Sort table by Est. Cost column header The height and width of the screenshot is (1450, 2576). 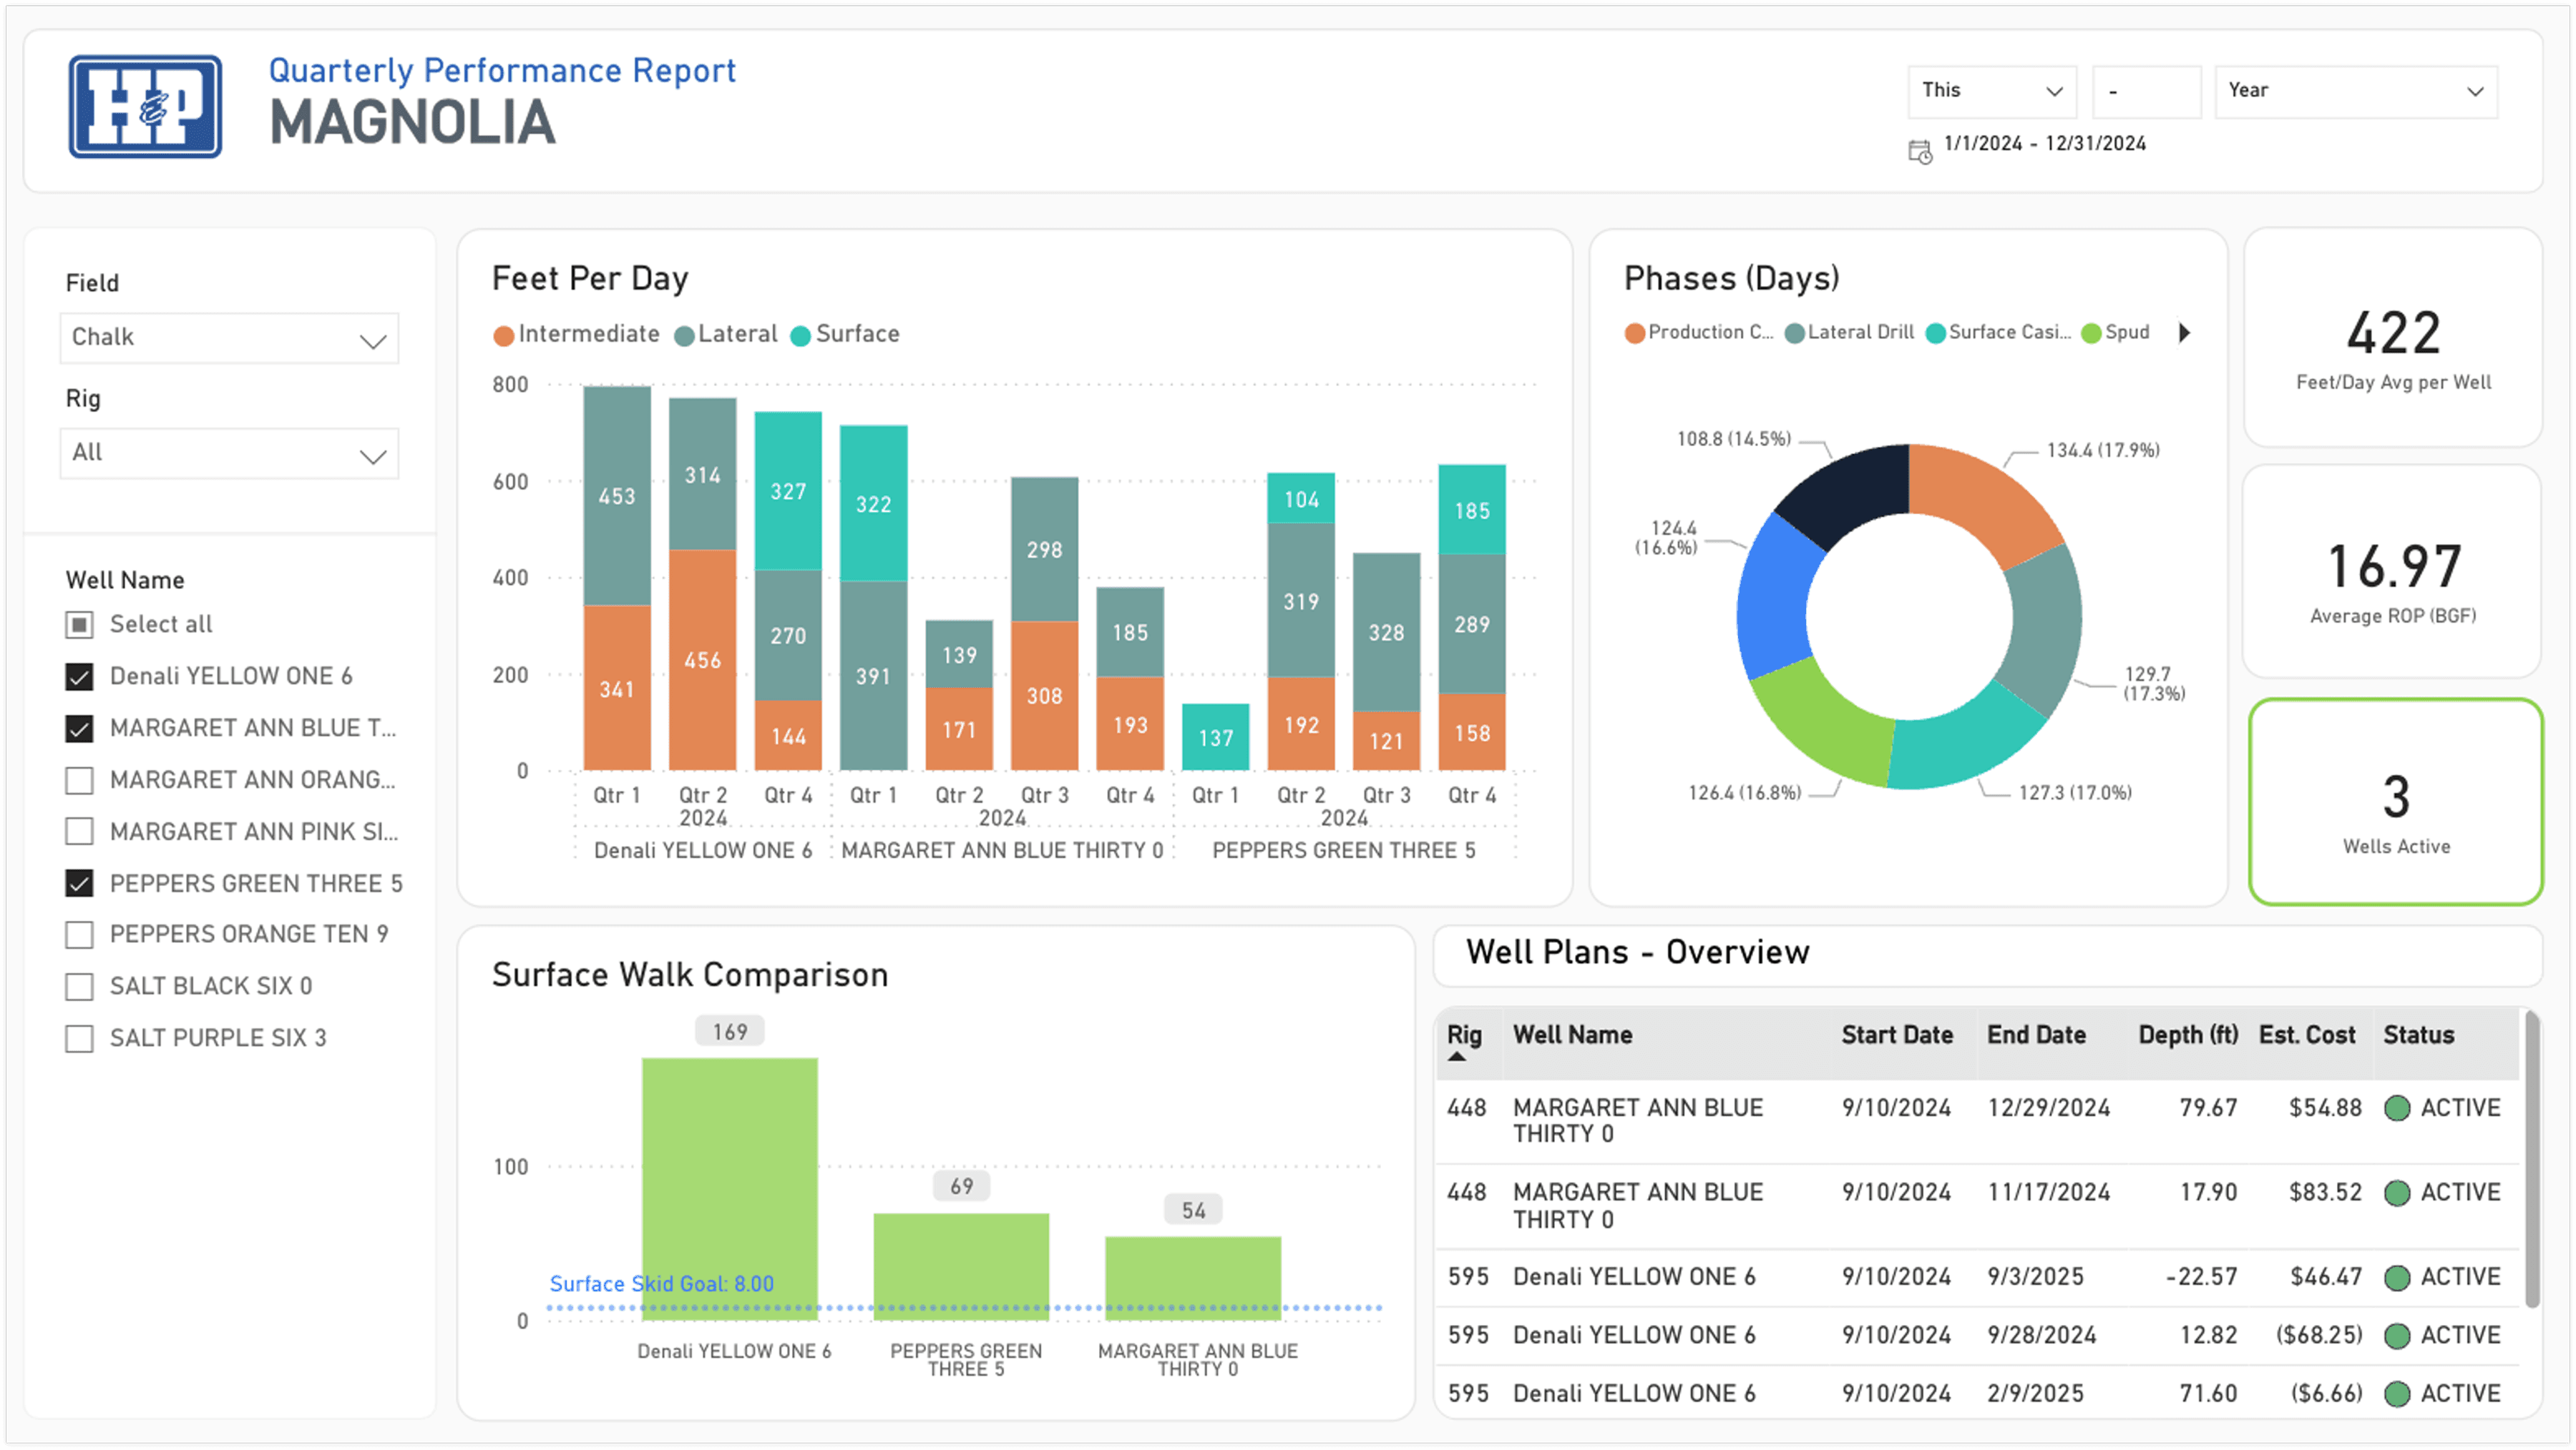click(2306, 1035)
